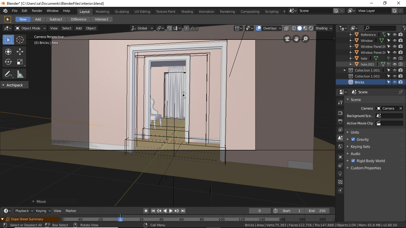Switch to the Shading workspace tab
Image resolution: width=406 pixels, height=228 pixels.
(x=187, y=12)
